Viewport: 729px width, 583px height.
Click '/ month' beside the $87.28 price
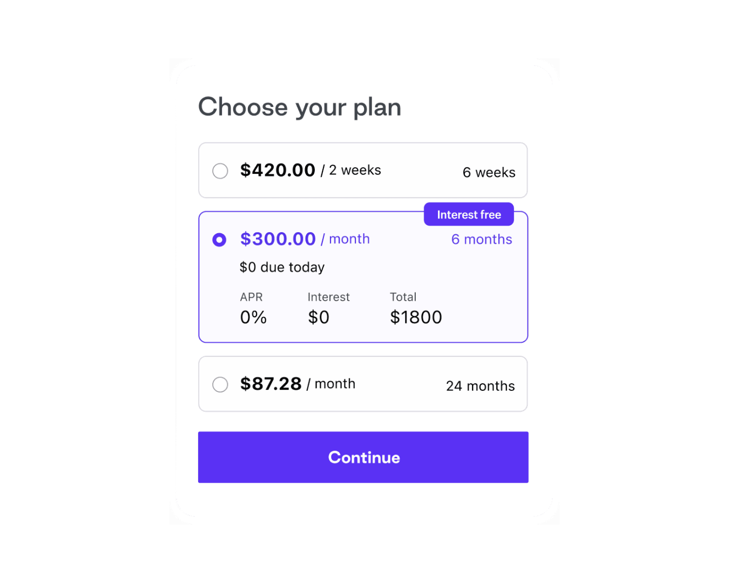coord(331,384)
